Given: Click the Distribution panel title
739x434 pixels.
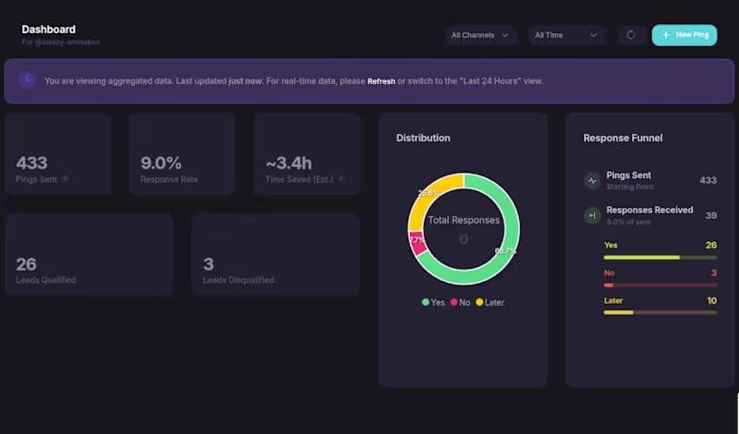Looking at the screenshot, I should tap(423, 139).
